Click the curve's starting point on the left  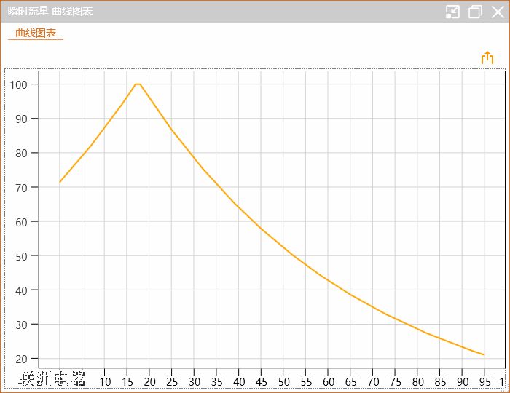point(60,182)
